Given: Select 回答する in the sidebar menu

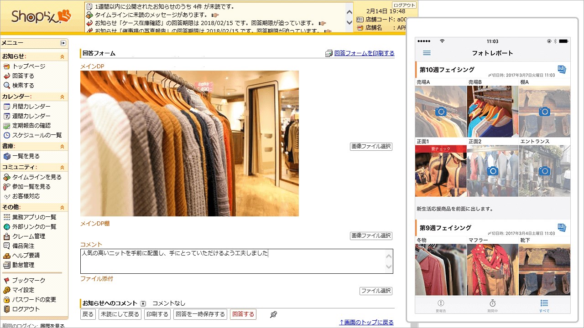Looking at the screenshot, I should 23,76.
